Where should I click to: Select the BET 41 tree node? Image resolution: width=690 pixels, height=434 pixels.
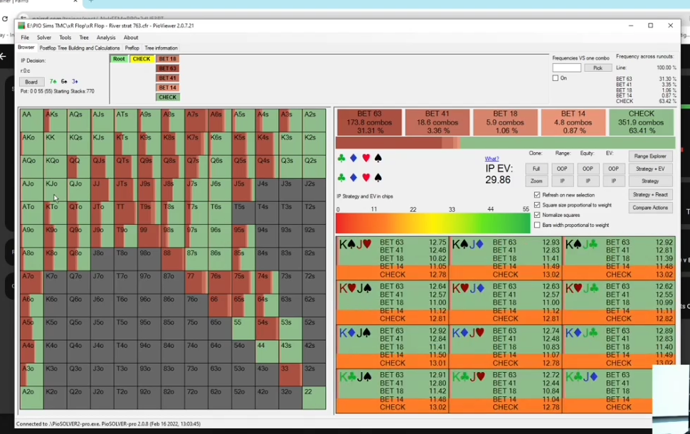(x=168, y=78)
